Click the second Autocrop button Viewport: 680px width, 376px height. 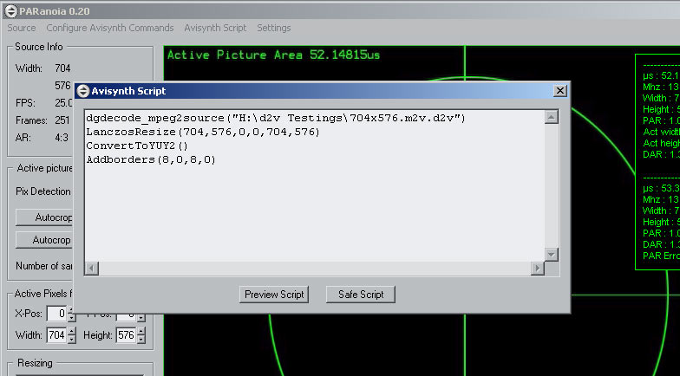pyautogui.click(x=44, y=240)
